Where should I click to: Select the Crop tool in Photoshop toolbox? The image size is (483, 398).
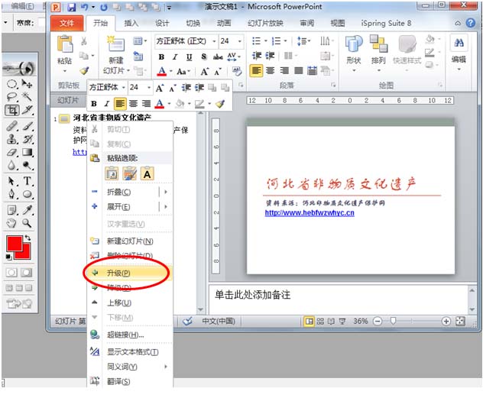(12, 111)
